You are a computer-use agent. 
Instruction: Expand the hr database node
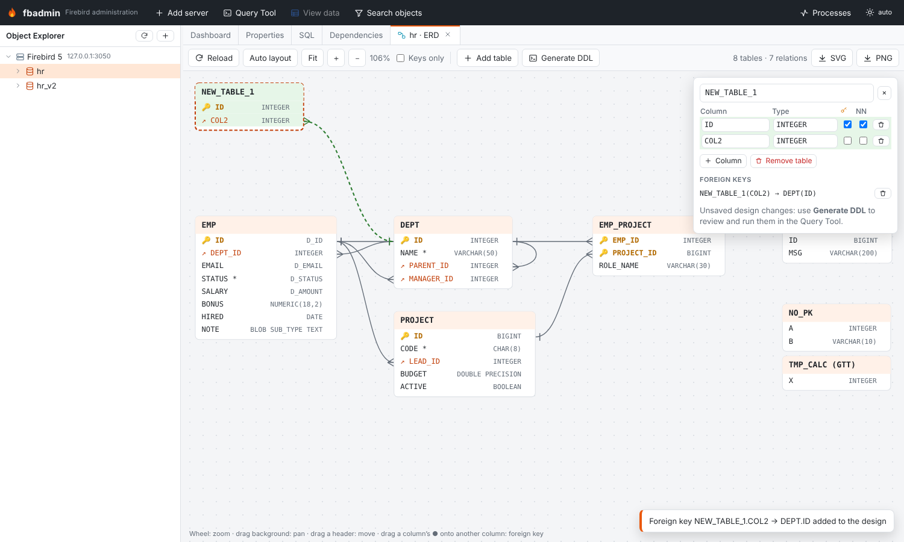pyautogui.click(x=18, y=71)
